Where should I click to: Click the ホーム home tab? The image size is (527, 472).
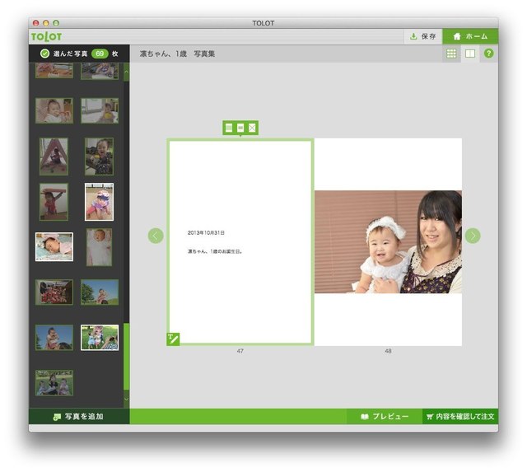pyautogui.click(x=470, y=36)
